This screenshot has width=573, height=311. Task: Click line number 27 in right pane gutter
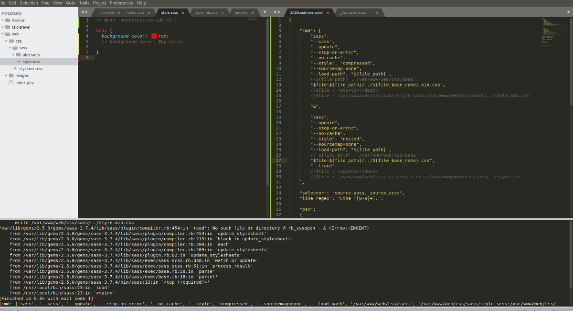278,161
